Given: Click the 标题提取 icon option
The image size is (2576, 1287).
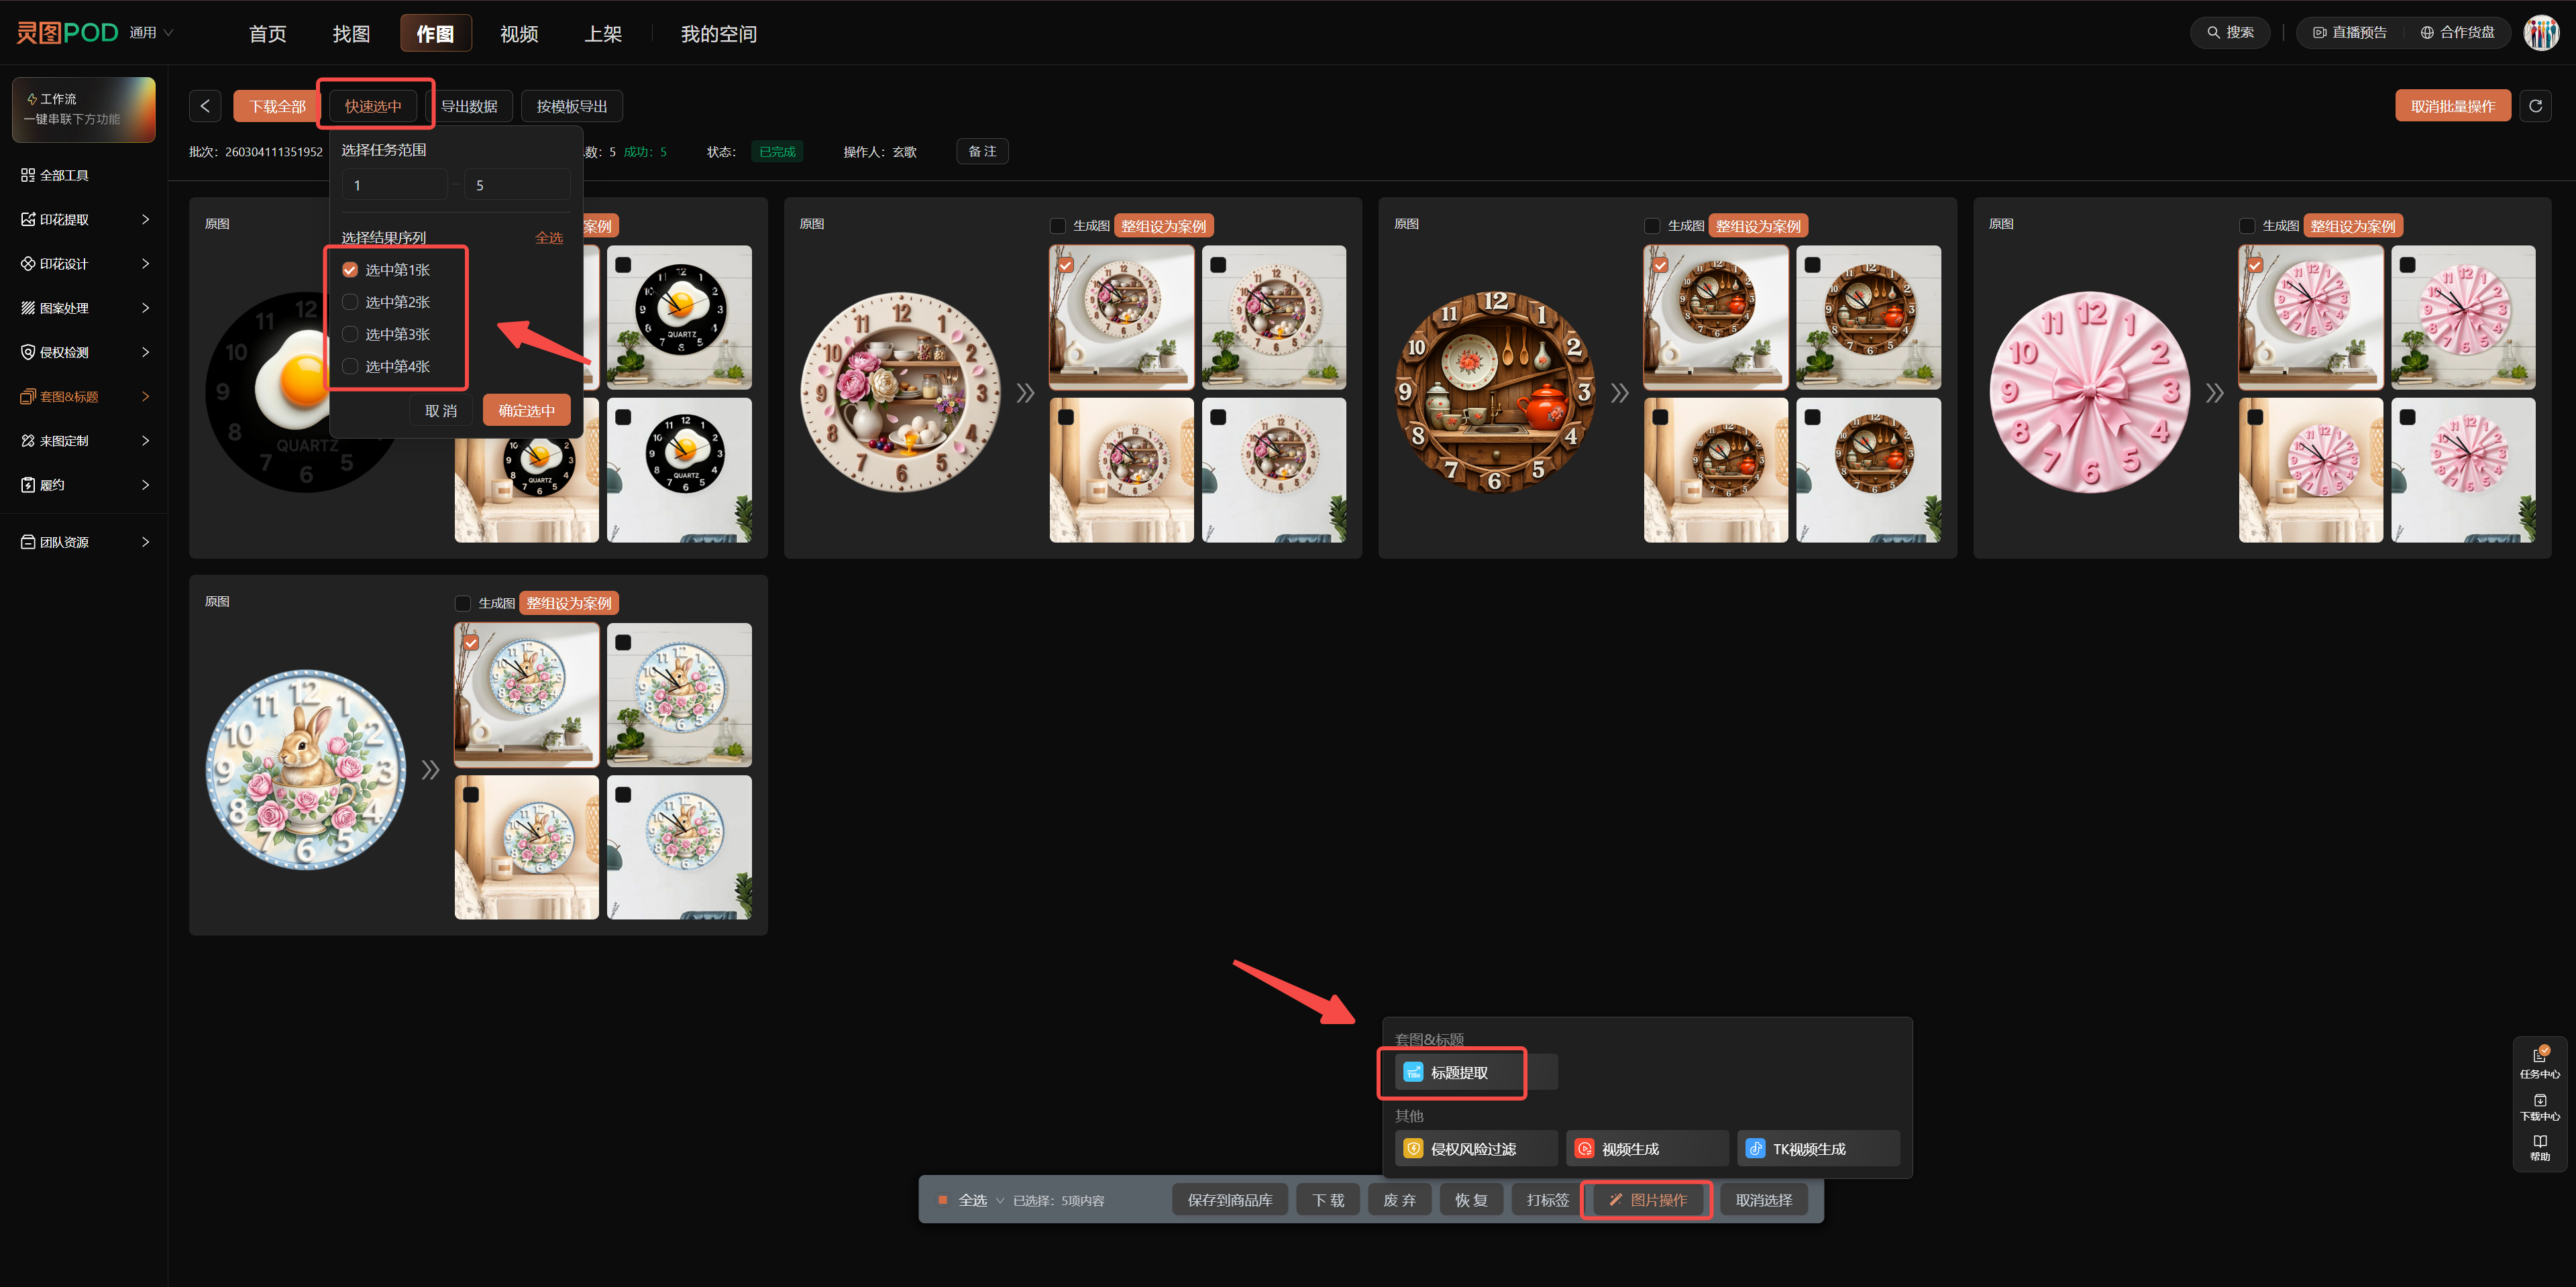Looking at the screenshot, I should 1412,1072.
